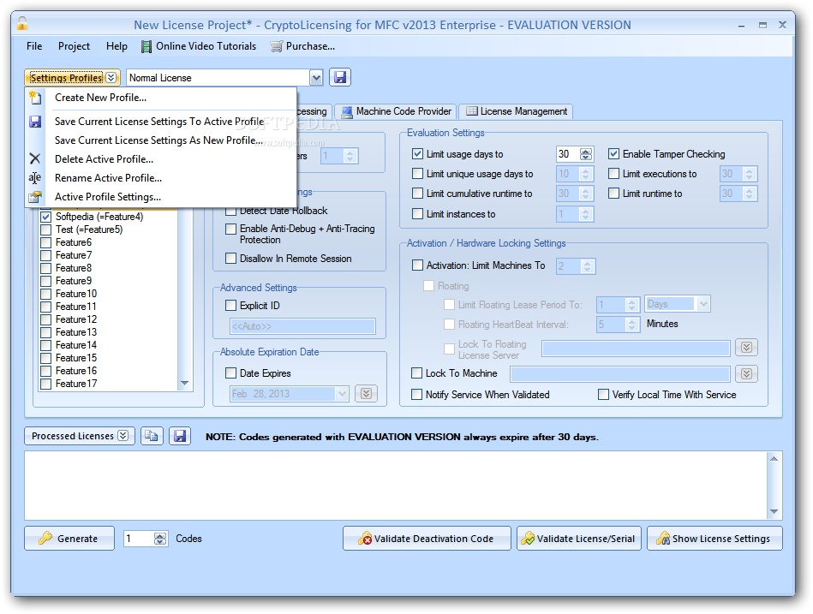Click Validate License/Serial button
This screenshot has width=813, height=614.
click(578, 539)
